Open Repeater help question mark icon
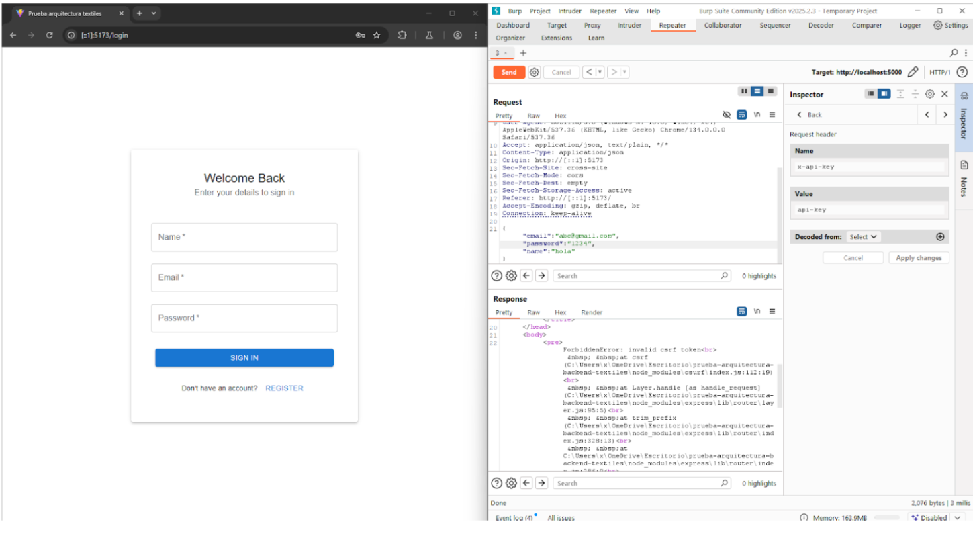 (962, 72)
